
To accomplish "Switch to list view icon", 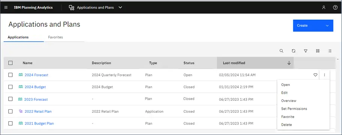I will coord(330,51).
